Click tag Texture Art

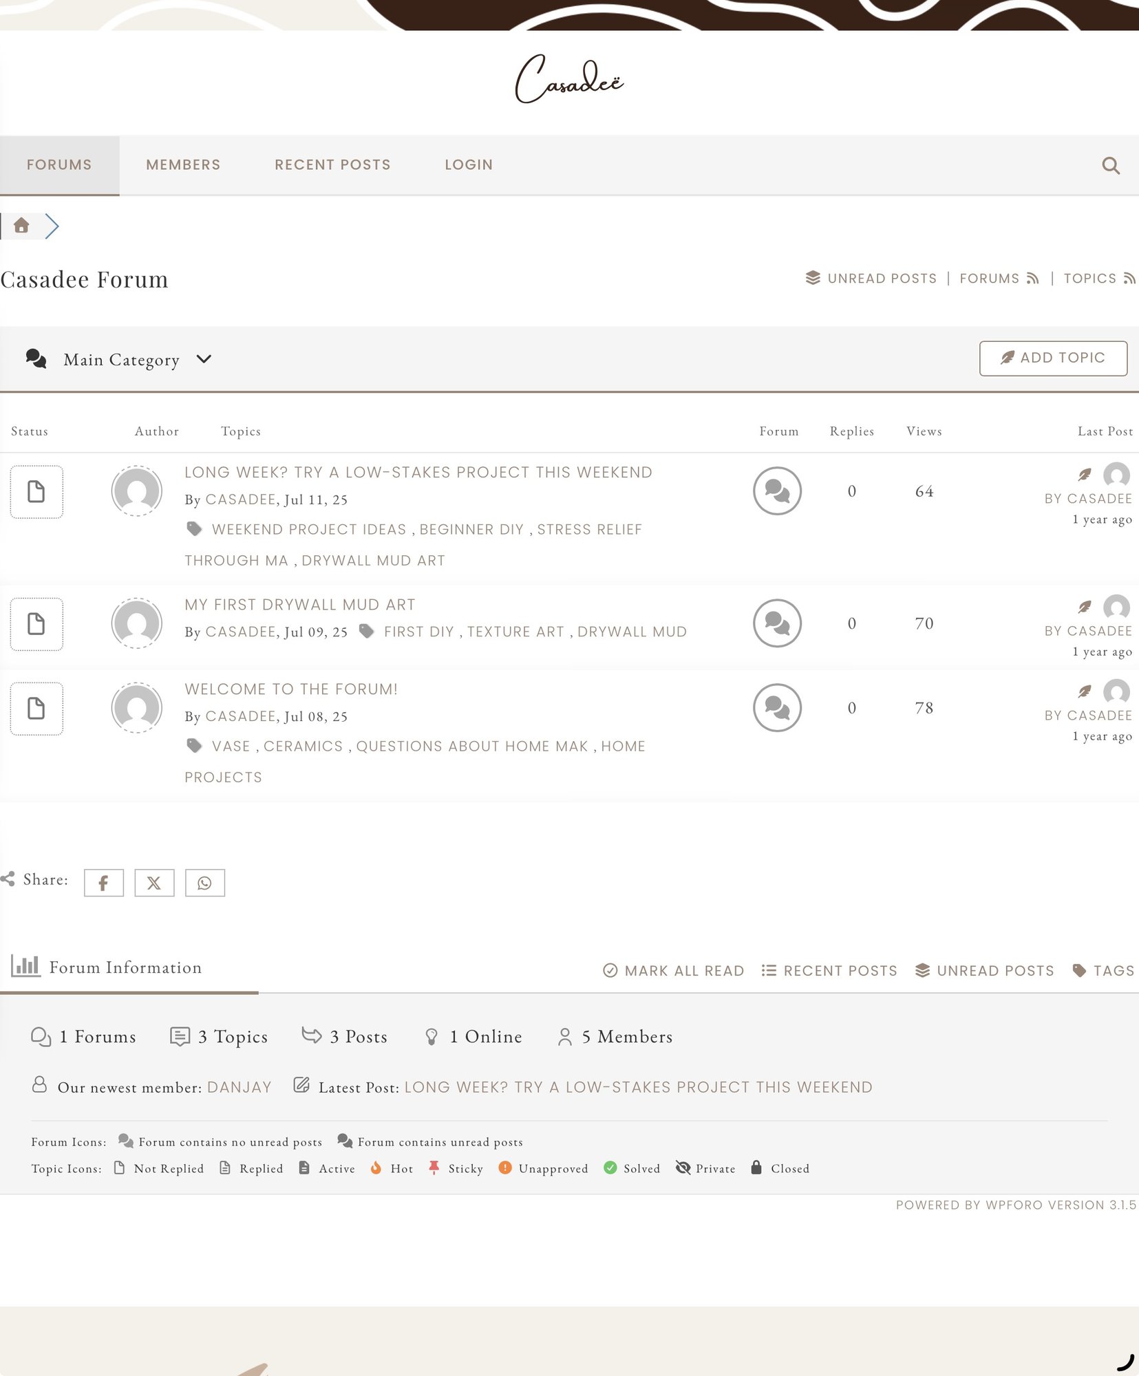(x=515, y=632)
